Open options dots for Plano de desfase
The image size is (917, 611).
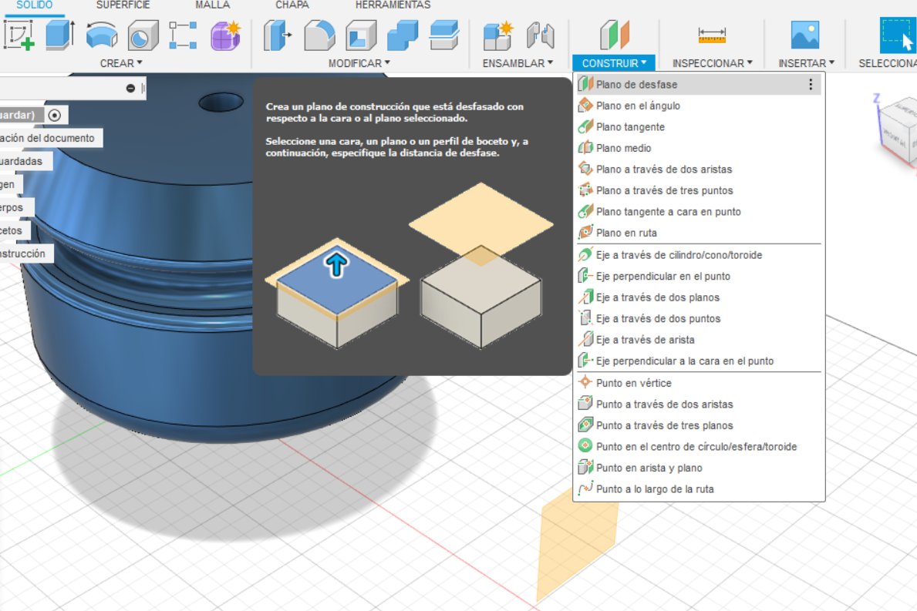click(811, 85)
